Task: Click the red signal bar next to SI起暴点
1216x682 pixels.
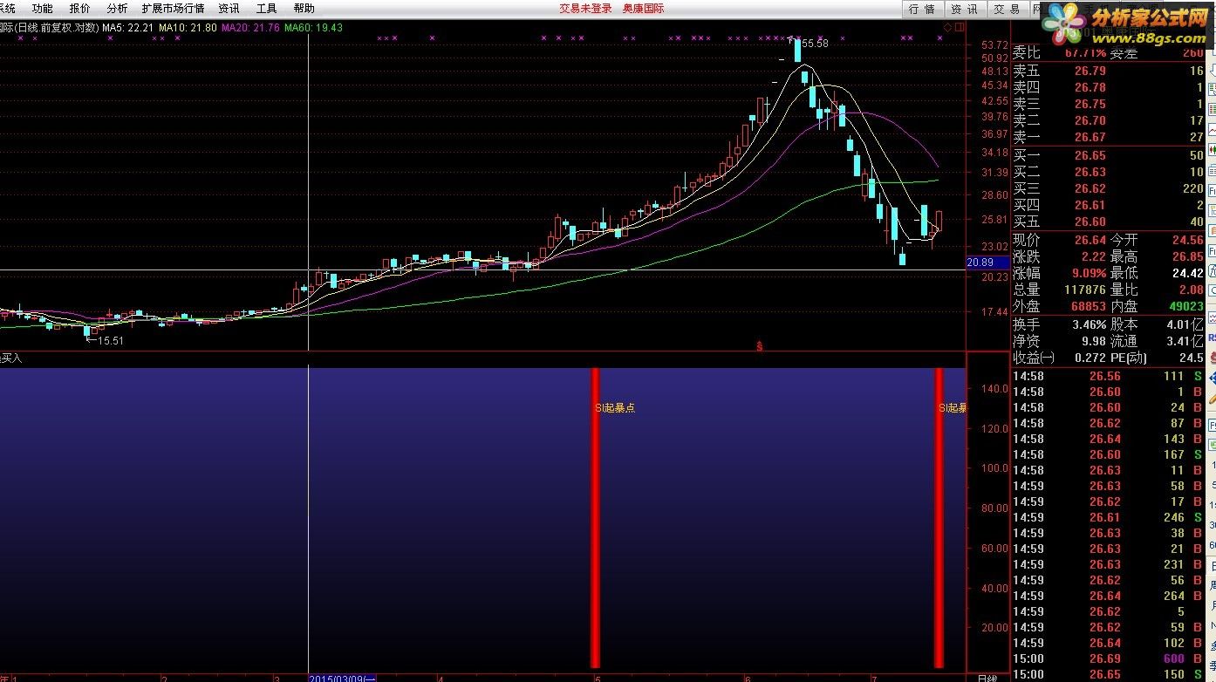Action: click(x=595, y=517)
